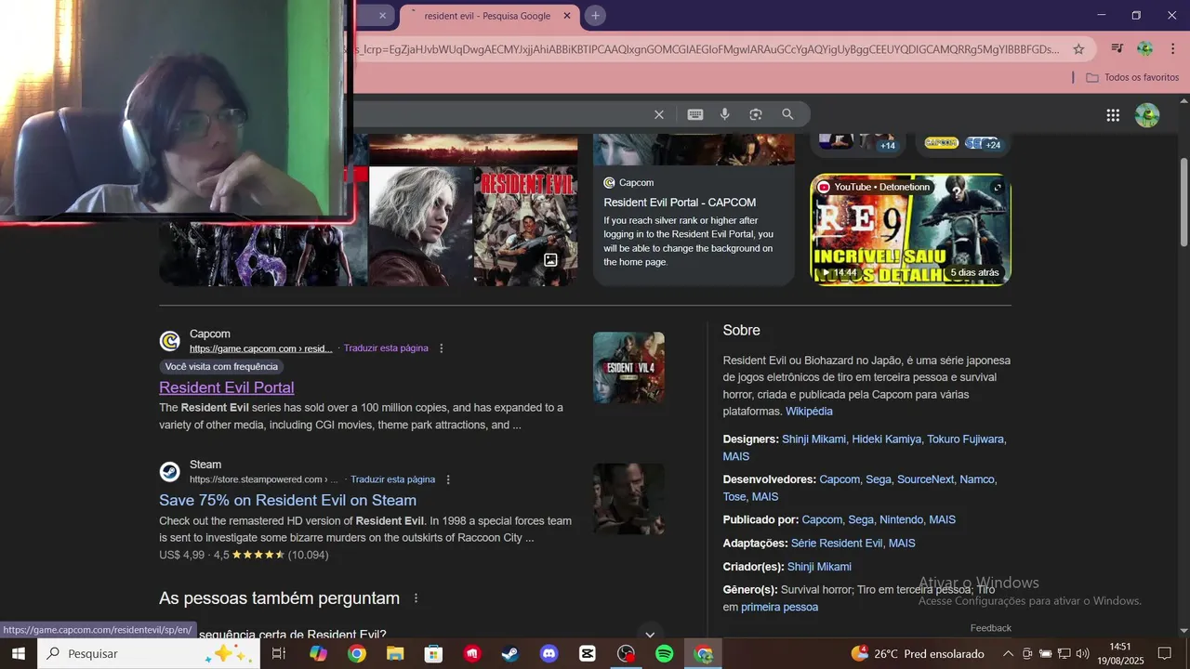Open options beside As pessoas também perguntam
The image size is (1190, 669).
416,598
